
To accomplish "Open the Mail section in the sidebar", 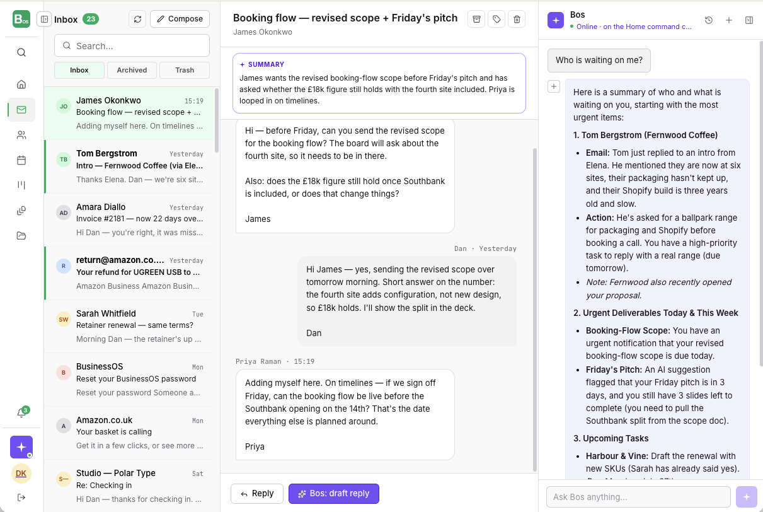I will point(21,110).
